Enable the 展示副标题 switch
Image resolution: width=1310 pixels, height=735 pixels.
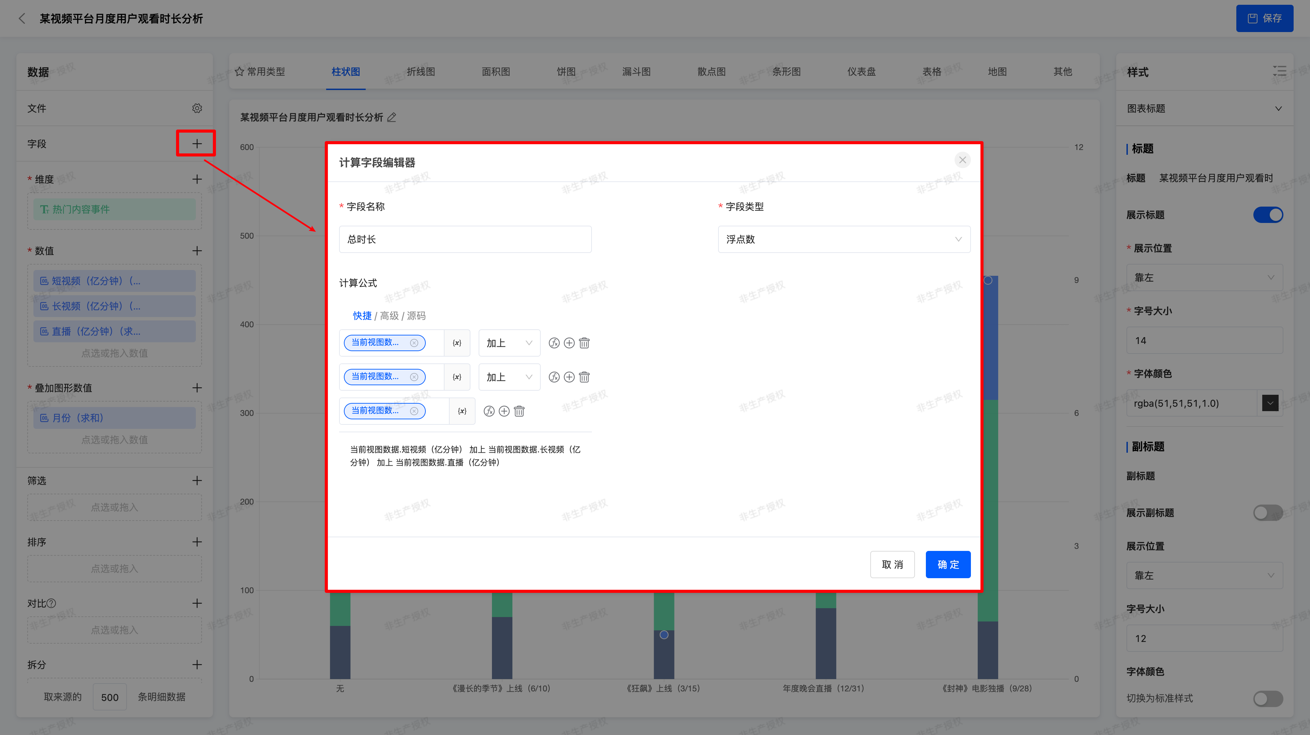[x=1268, y=512]
